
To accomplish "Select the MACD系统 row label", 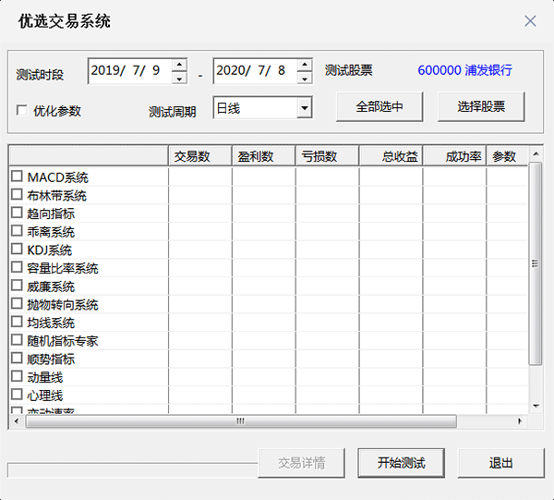I will tap(57, 177).
